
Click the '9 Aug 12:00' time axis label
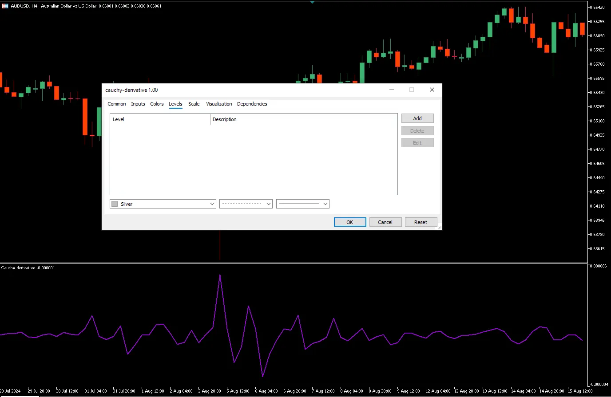click(409, 391)
